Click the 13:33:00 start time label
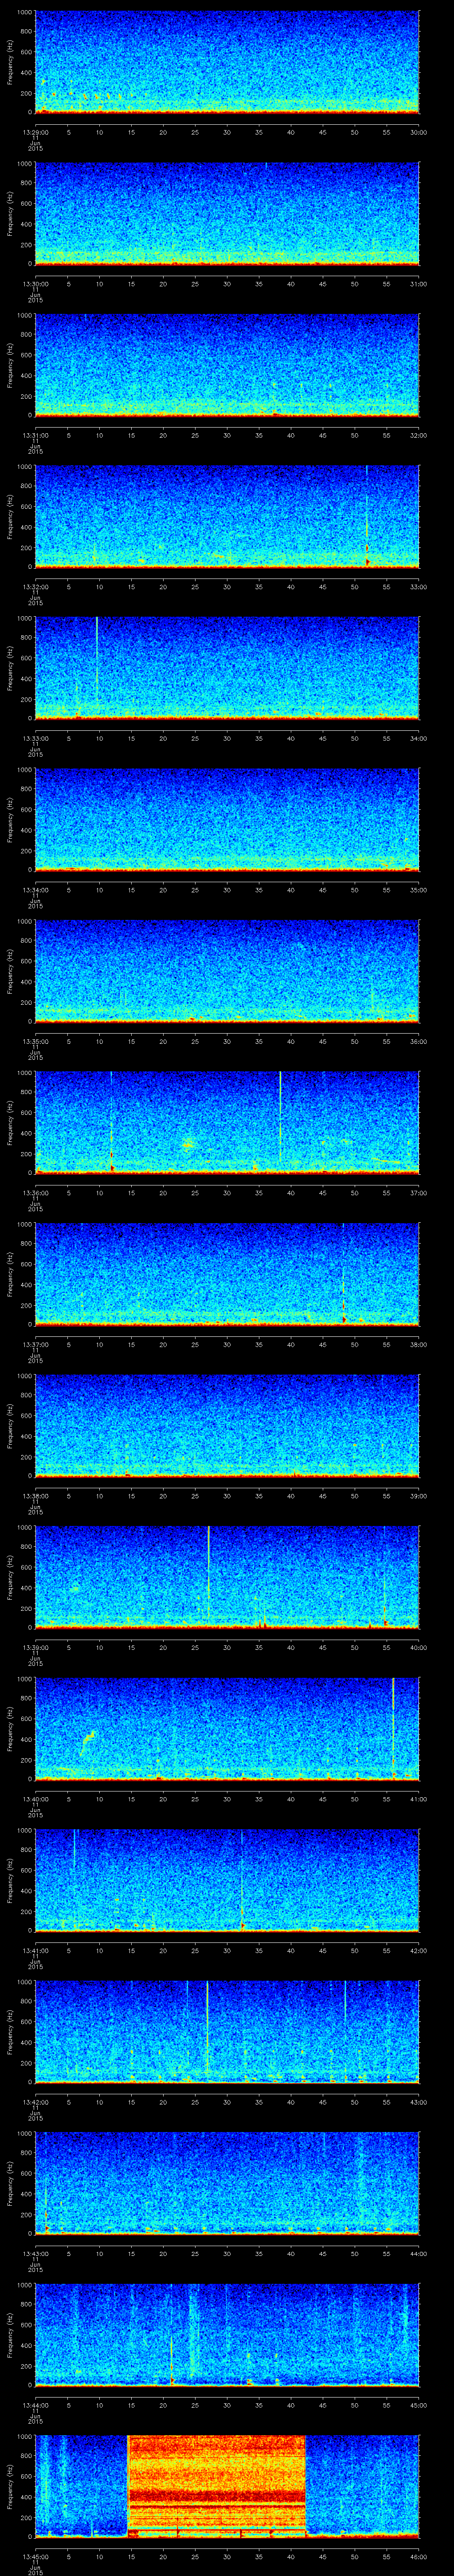 [x=35, y=738]
